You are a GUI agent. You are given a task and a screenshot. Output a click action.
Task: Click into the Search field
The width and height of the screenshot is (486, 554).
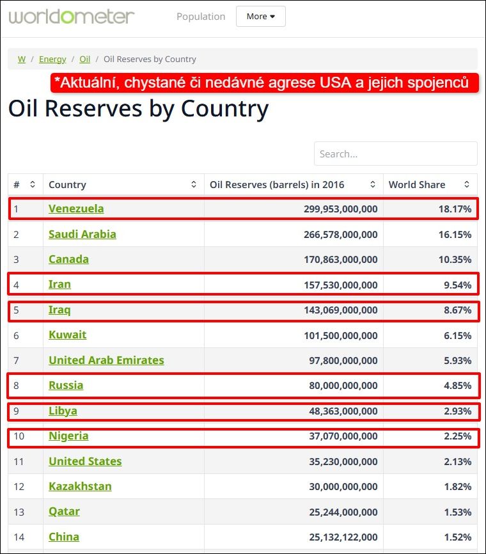(x=395, y=154)
